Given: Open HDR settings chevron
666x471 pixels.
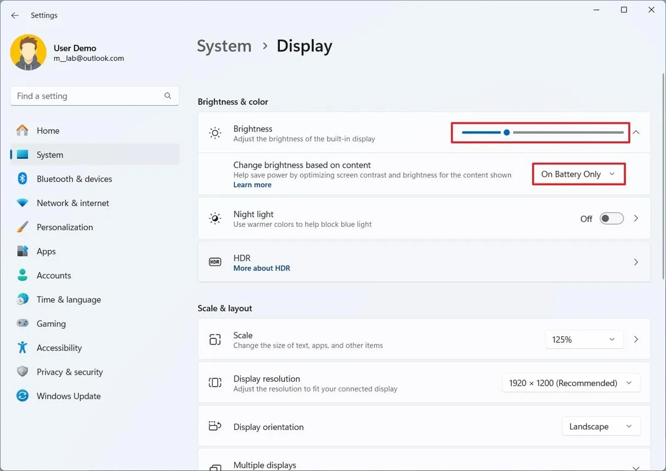Looking at the screenshot, I should coord(636,262).
